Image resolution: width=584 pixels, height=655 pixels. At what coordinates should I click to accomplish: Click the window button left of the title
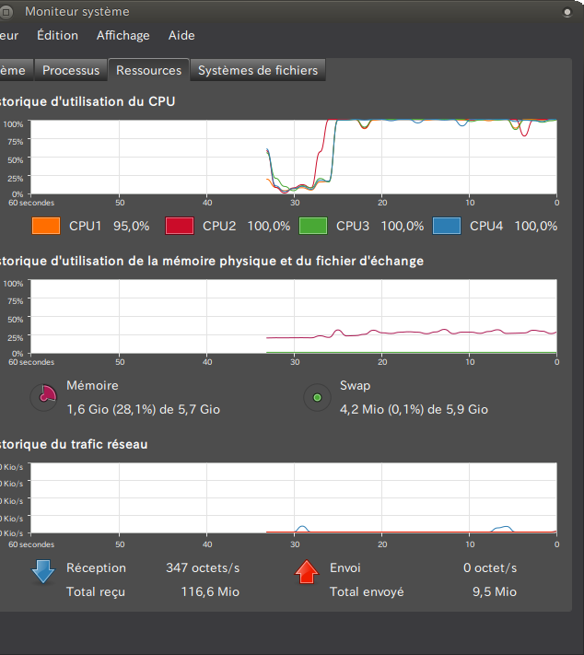click(x=6, y=12)
